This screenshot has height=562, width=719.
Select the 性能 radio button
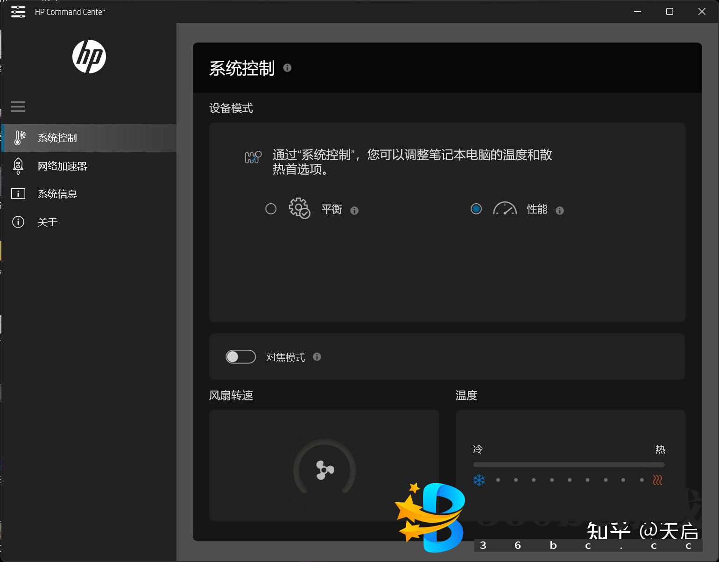tap(476, 209)
